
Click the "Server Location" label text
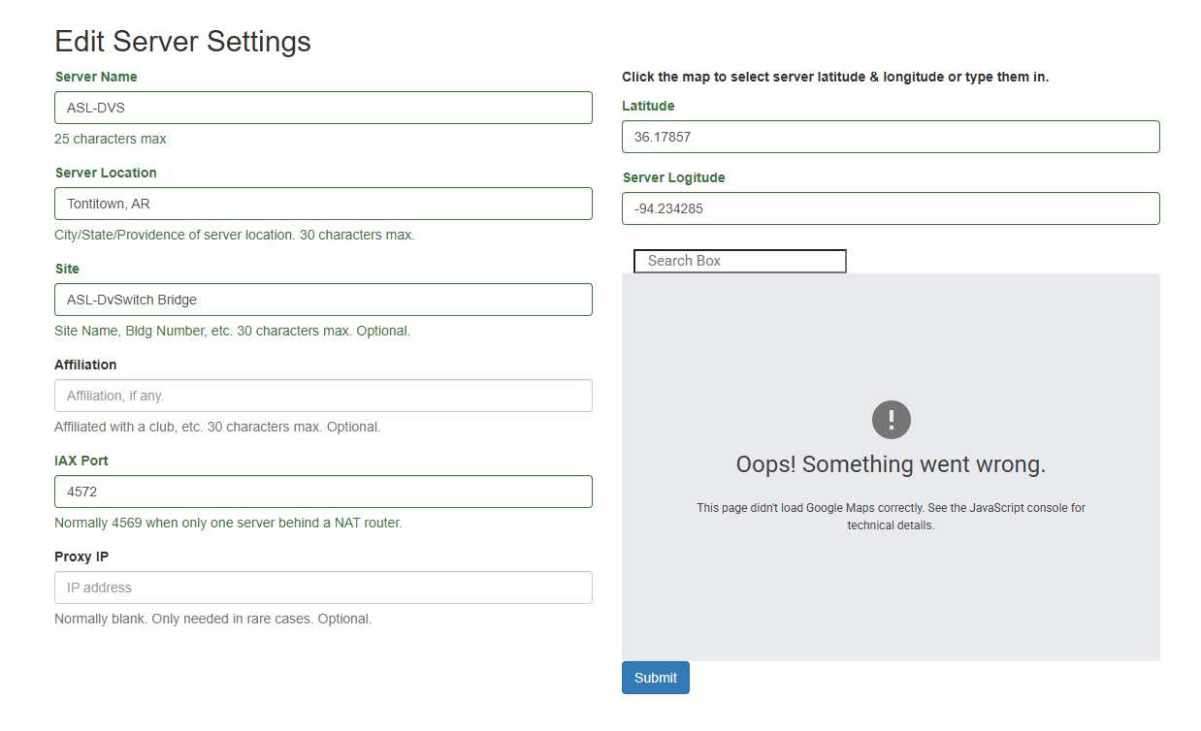point(106,173)
